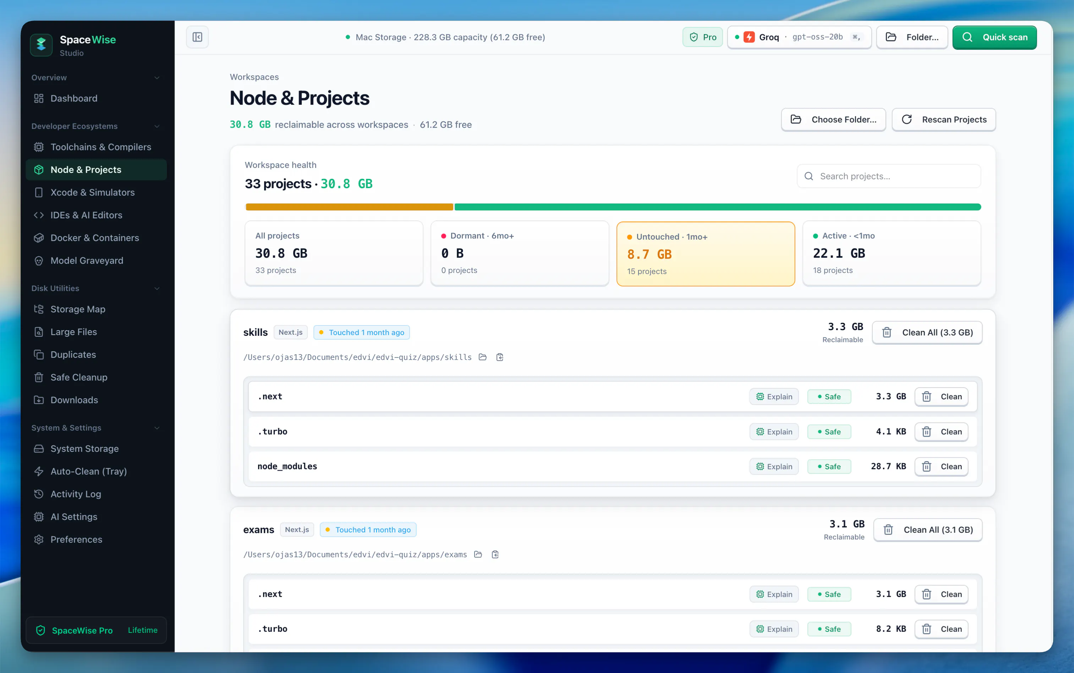Copy the exams project path icon

tap(495, 554)
